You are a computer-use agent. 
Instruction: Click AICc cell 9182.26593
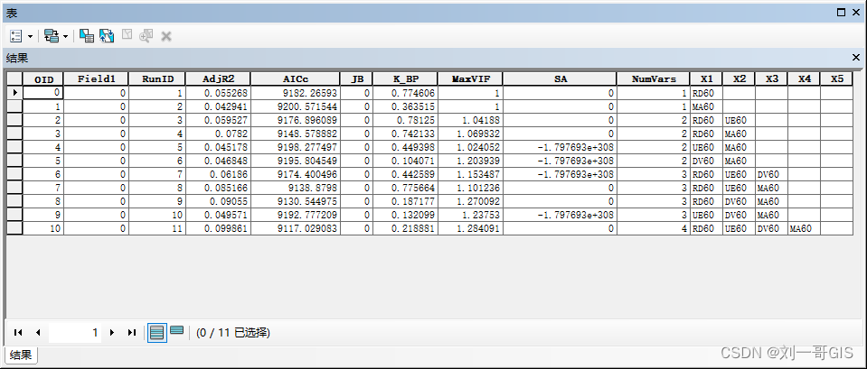point(296,93)
